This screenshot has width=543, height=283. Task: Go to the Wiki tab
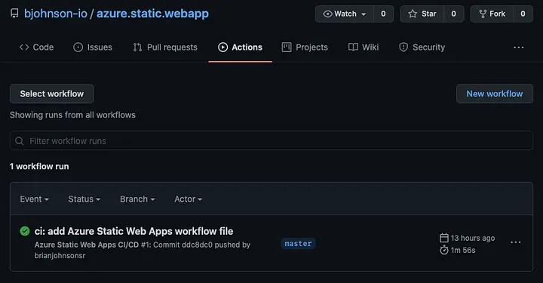point(364,47)
